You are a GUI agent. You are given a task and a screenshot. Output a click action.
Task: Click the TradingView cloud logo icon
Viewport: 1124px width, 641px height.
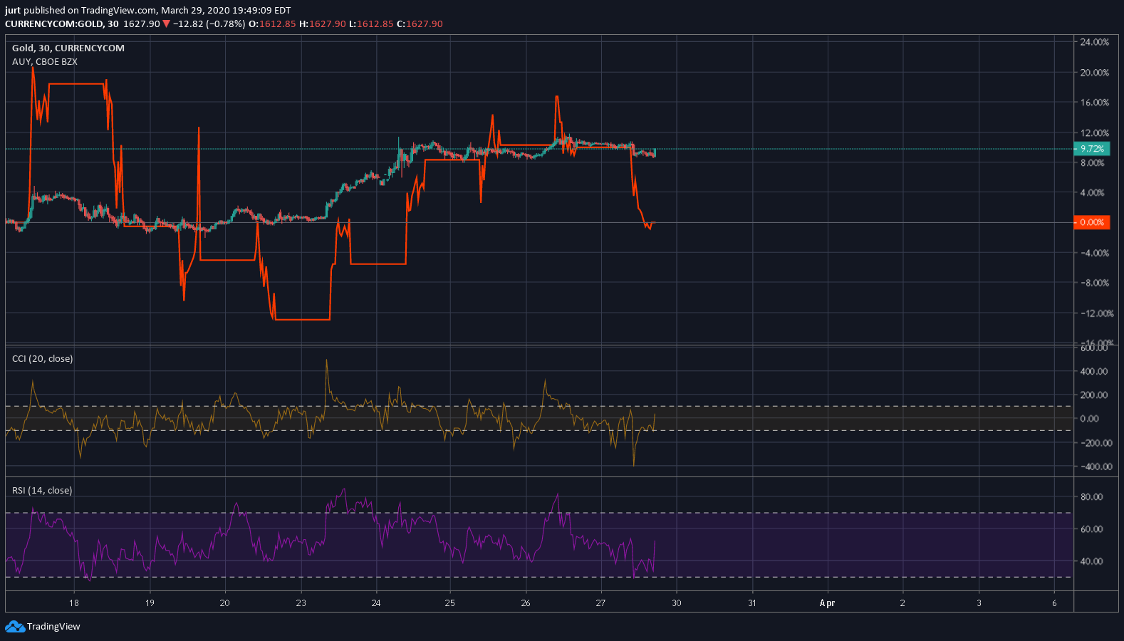(x=15, y=627)
